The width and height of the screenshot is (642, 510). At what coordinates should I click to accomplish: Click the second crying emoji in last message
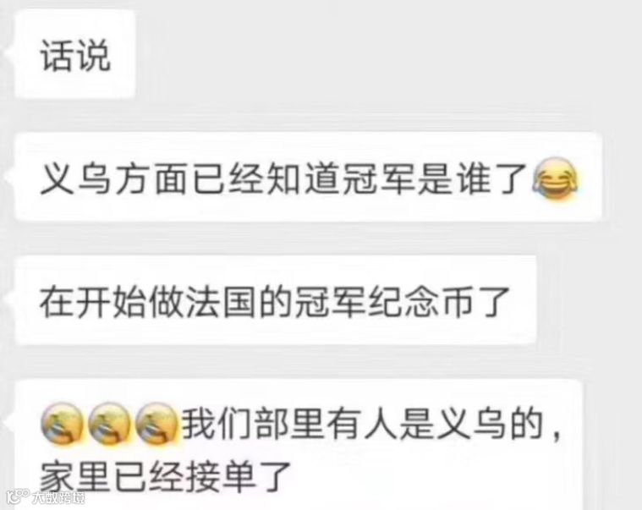(109, 424)
